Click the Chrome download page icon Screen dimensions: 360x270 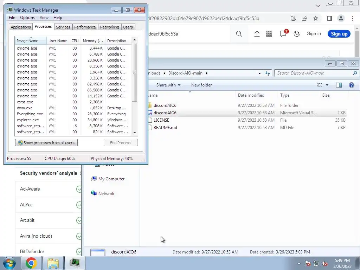tap(293, 18)
